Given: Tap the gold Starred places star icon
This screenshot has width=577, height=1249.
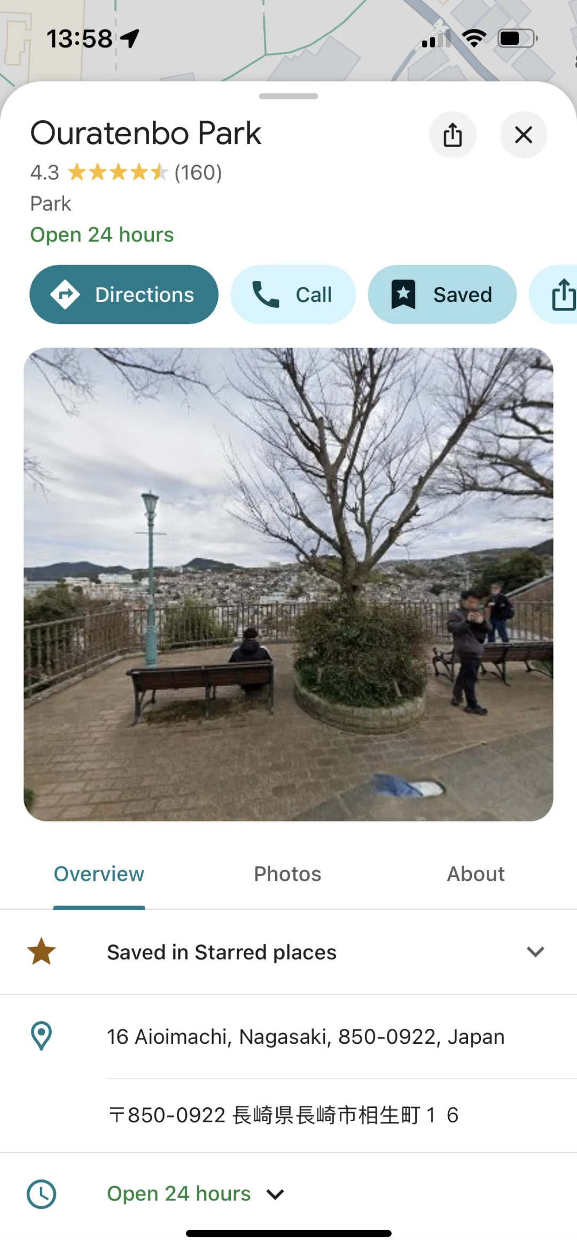Looking at the screenshot, I should tap(41, 951).
